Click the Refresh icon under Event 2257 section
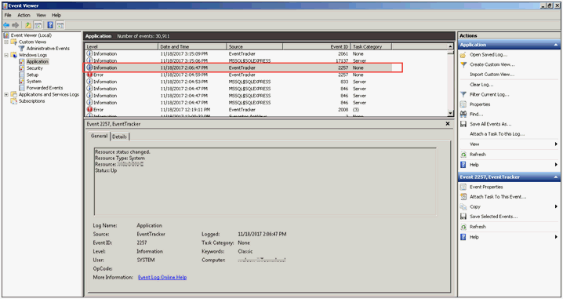Screen dimensions: 563x299 pyautogui.click(x=463, y=227)
